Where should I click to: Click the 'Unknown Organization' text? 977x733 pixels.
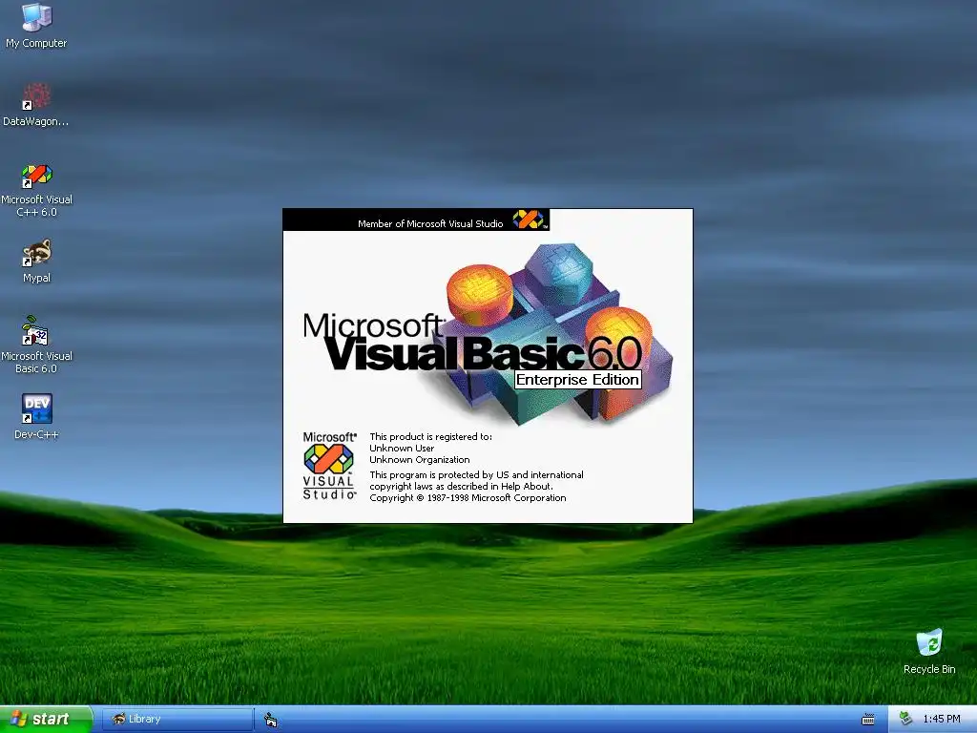pos(420,460)
